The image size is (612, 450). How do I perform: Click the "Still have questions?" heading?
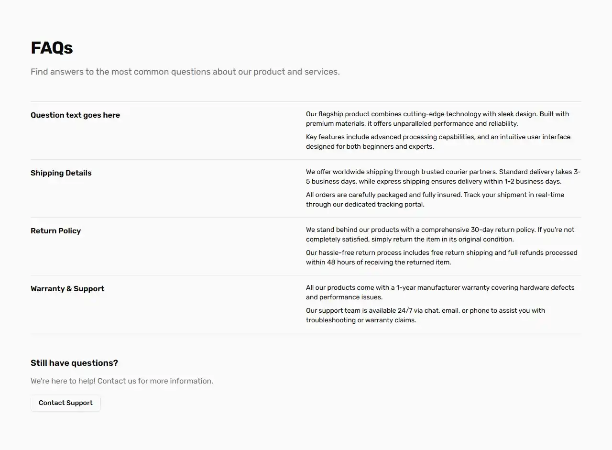pos(74,362)
